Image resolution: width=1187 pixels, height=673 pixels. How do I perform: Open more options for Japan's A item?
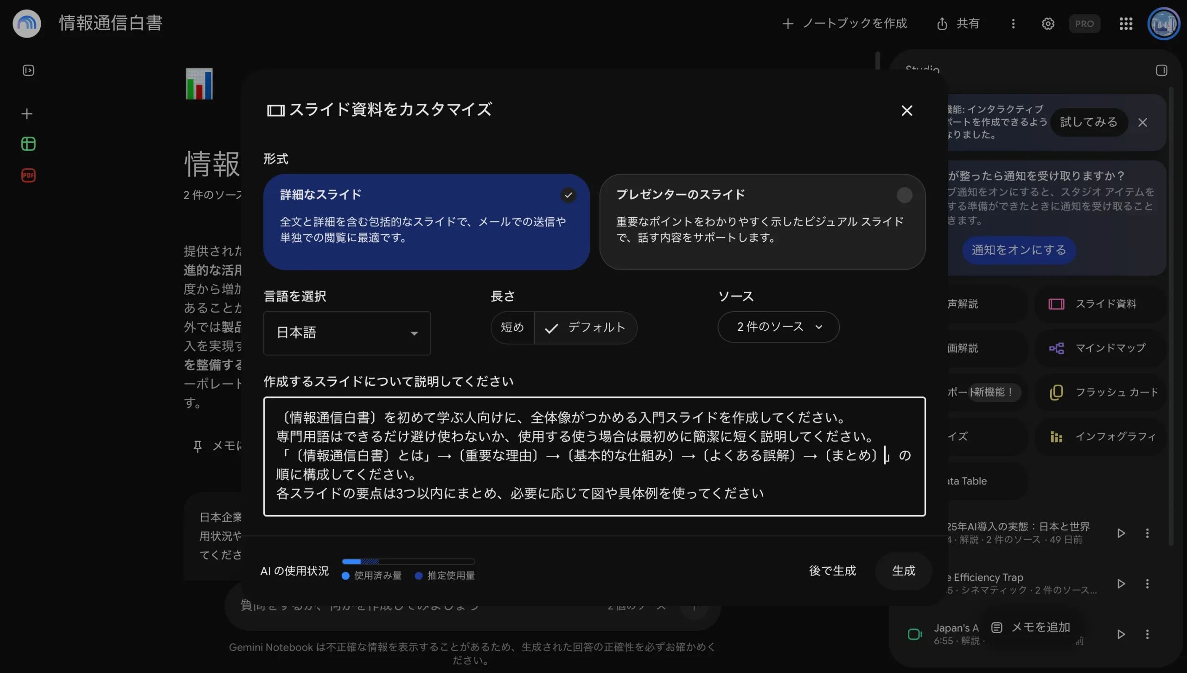tap(1147, 634)
